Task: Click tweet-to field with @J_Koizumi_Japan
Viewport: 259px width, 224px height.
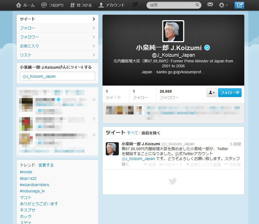Action: click(x=58, y=76)
